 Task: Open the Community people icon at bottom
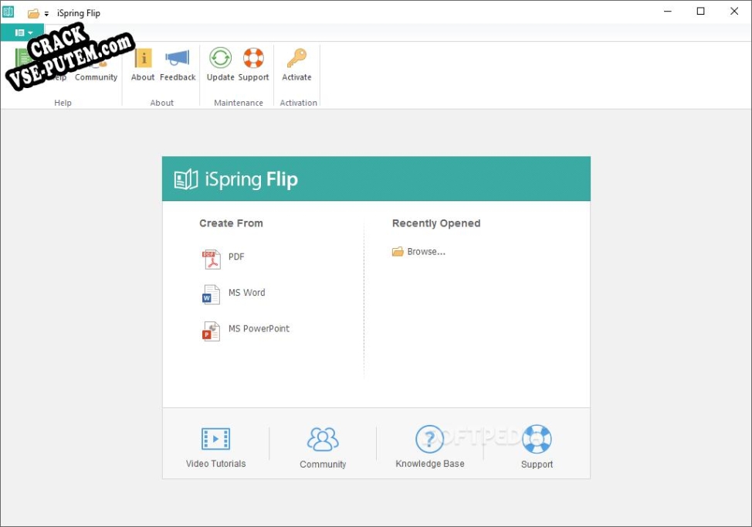[x=323, y=439]
